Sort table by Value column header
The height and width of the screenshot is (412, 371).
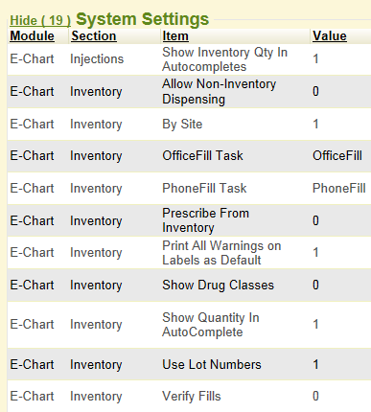pyautogui.click(x=330, y=35)
